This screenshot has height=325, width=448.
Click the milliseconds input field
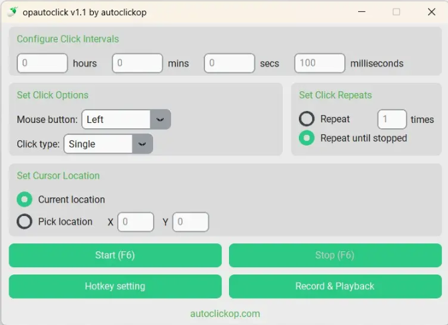pos(320,63)
